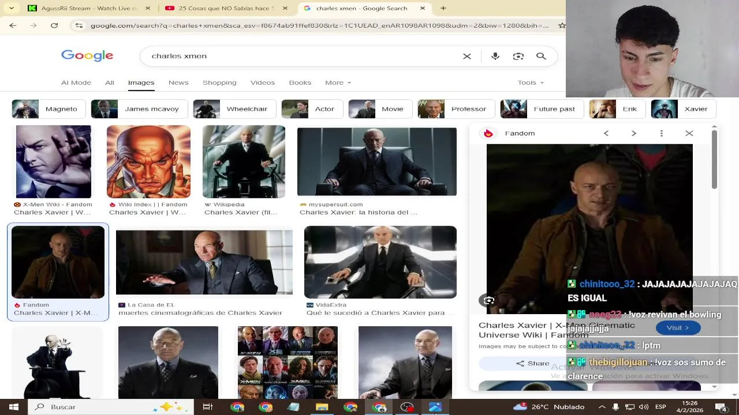Open the Videos results tab
739x415 pixels.
click(263, 82)
